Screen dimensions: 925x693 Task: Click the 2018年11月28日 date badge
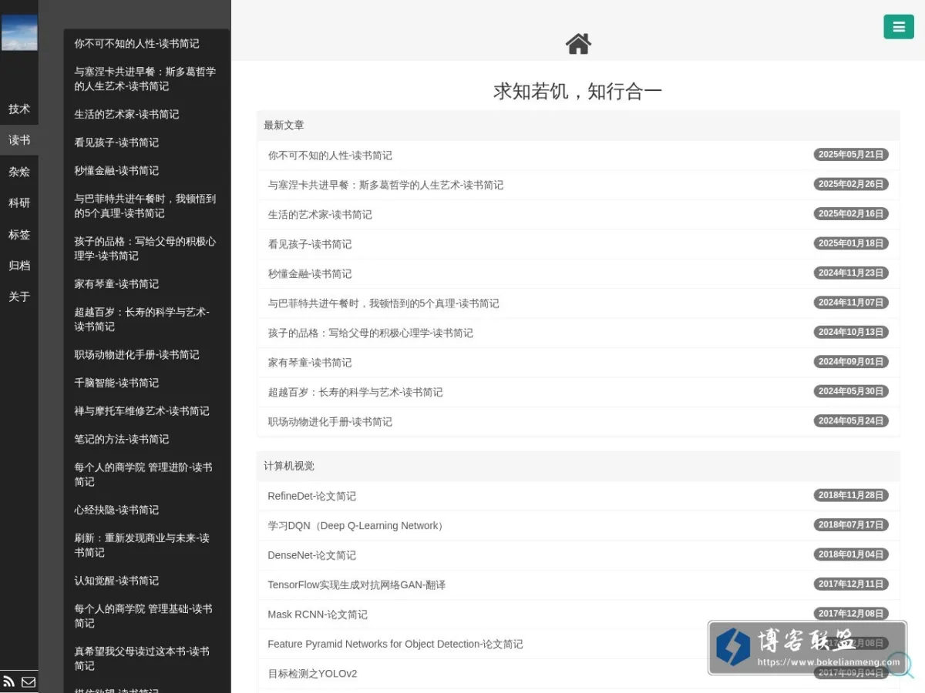tap(851, 495)
